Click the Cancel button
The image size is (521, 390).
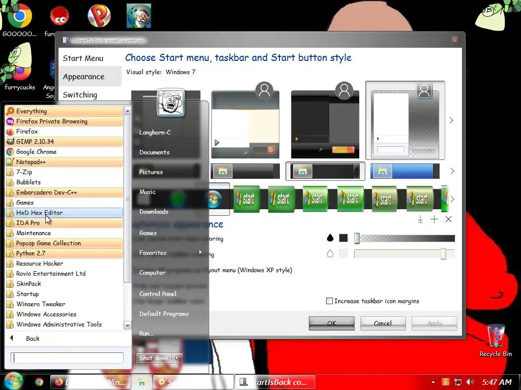coord(383,323)
